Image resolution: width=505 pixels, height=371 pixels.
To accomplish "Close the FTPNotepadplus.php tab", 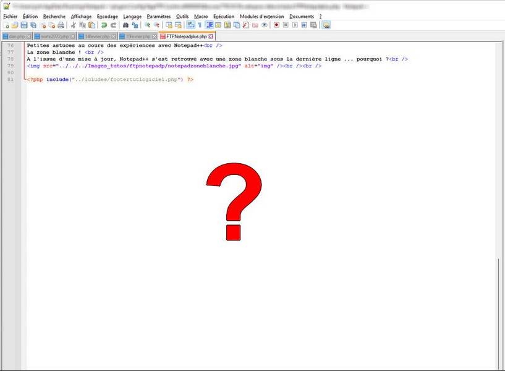I will coord(211,36).
